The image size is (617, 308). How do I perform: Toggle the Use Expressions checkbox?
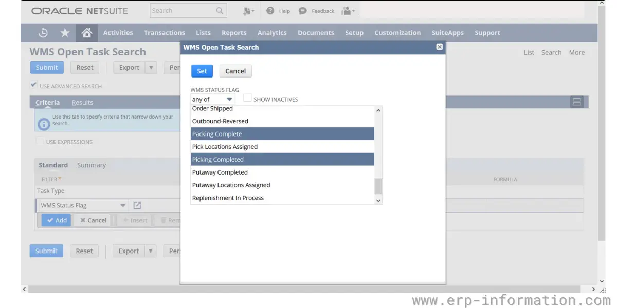click(40, 141)
